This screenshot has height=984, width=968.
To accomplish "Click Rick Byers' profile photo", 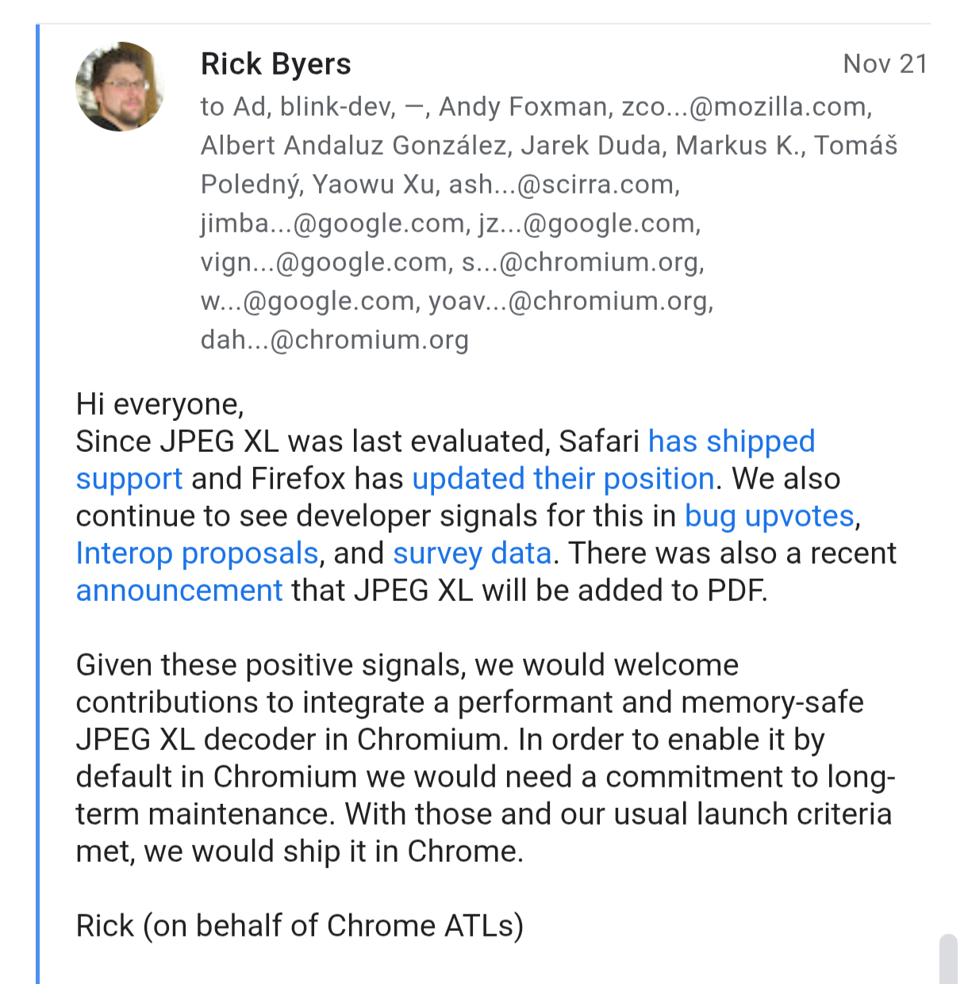I will [x=119, y=86].
